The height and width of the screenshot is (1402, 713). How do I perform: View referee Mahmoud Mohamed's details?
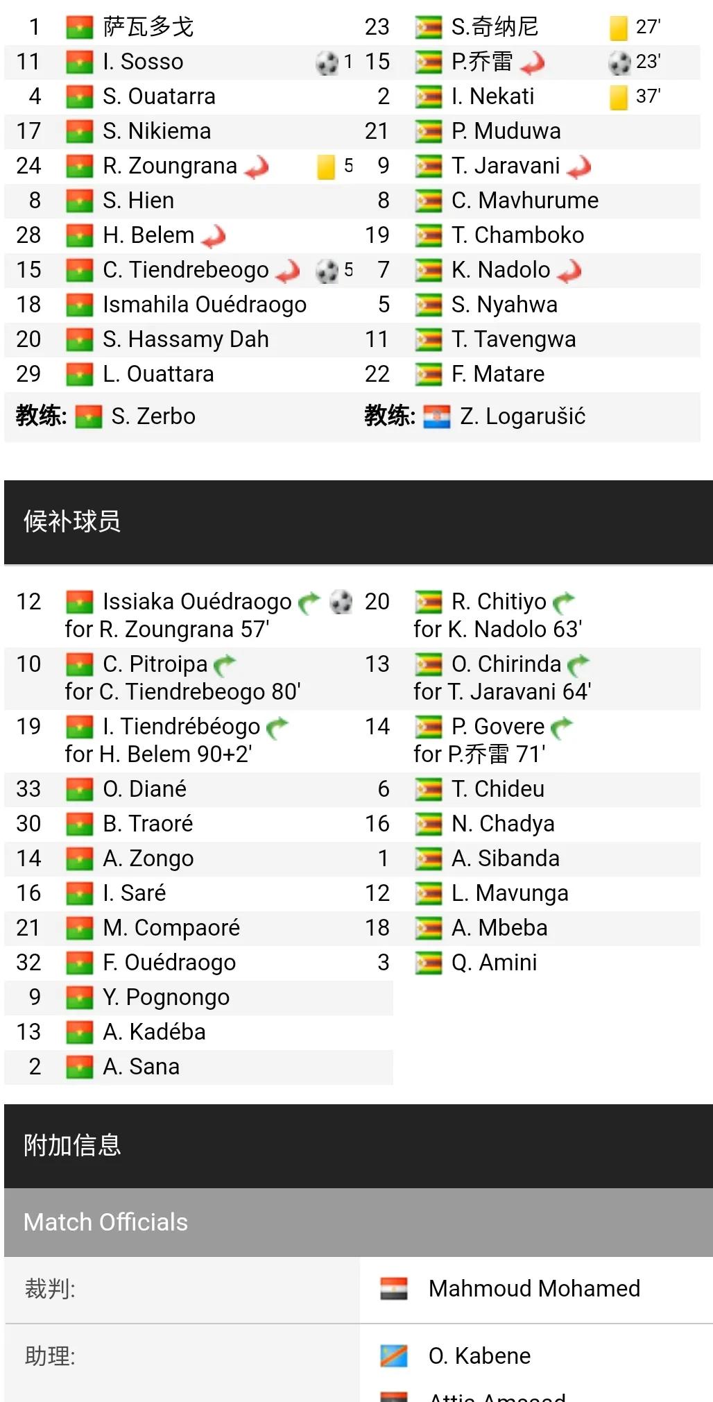click(x=534, y=1289)
